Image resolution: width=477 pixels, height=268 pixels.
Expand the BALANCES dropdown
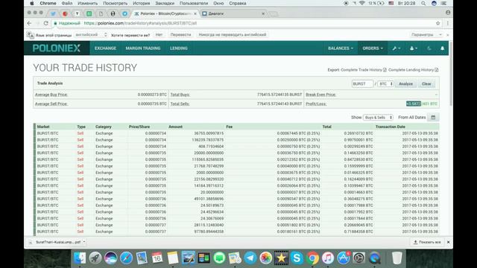pos(341,48)
